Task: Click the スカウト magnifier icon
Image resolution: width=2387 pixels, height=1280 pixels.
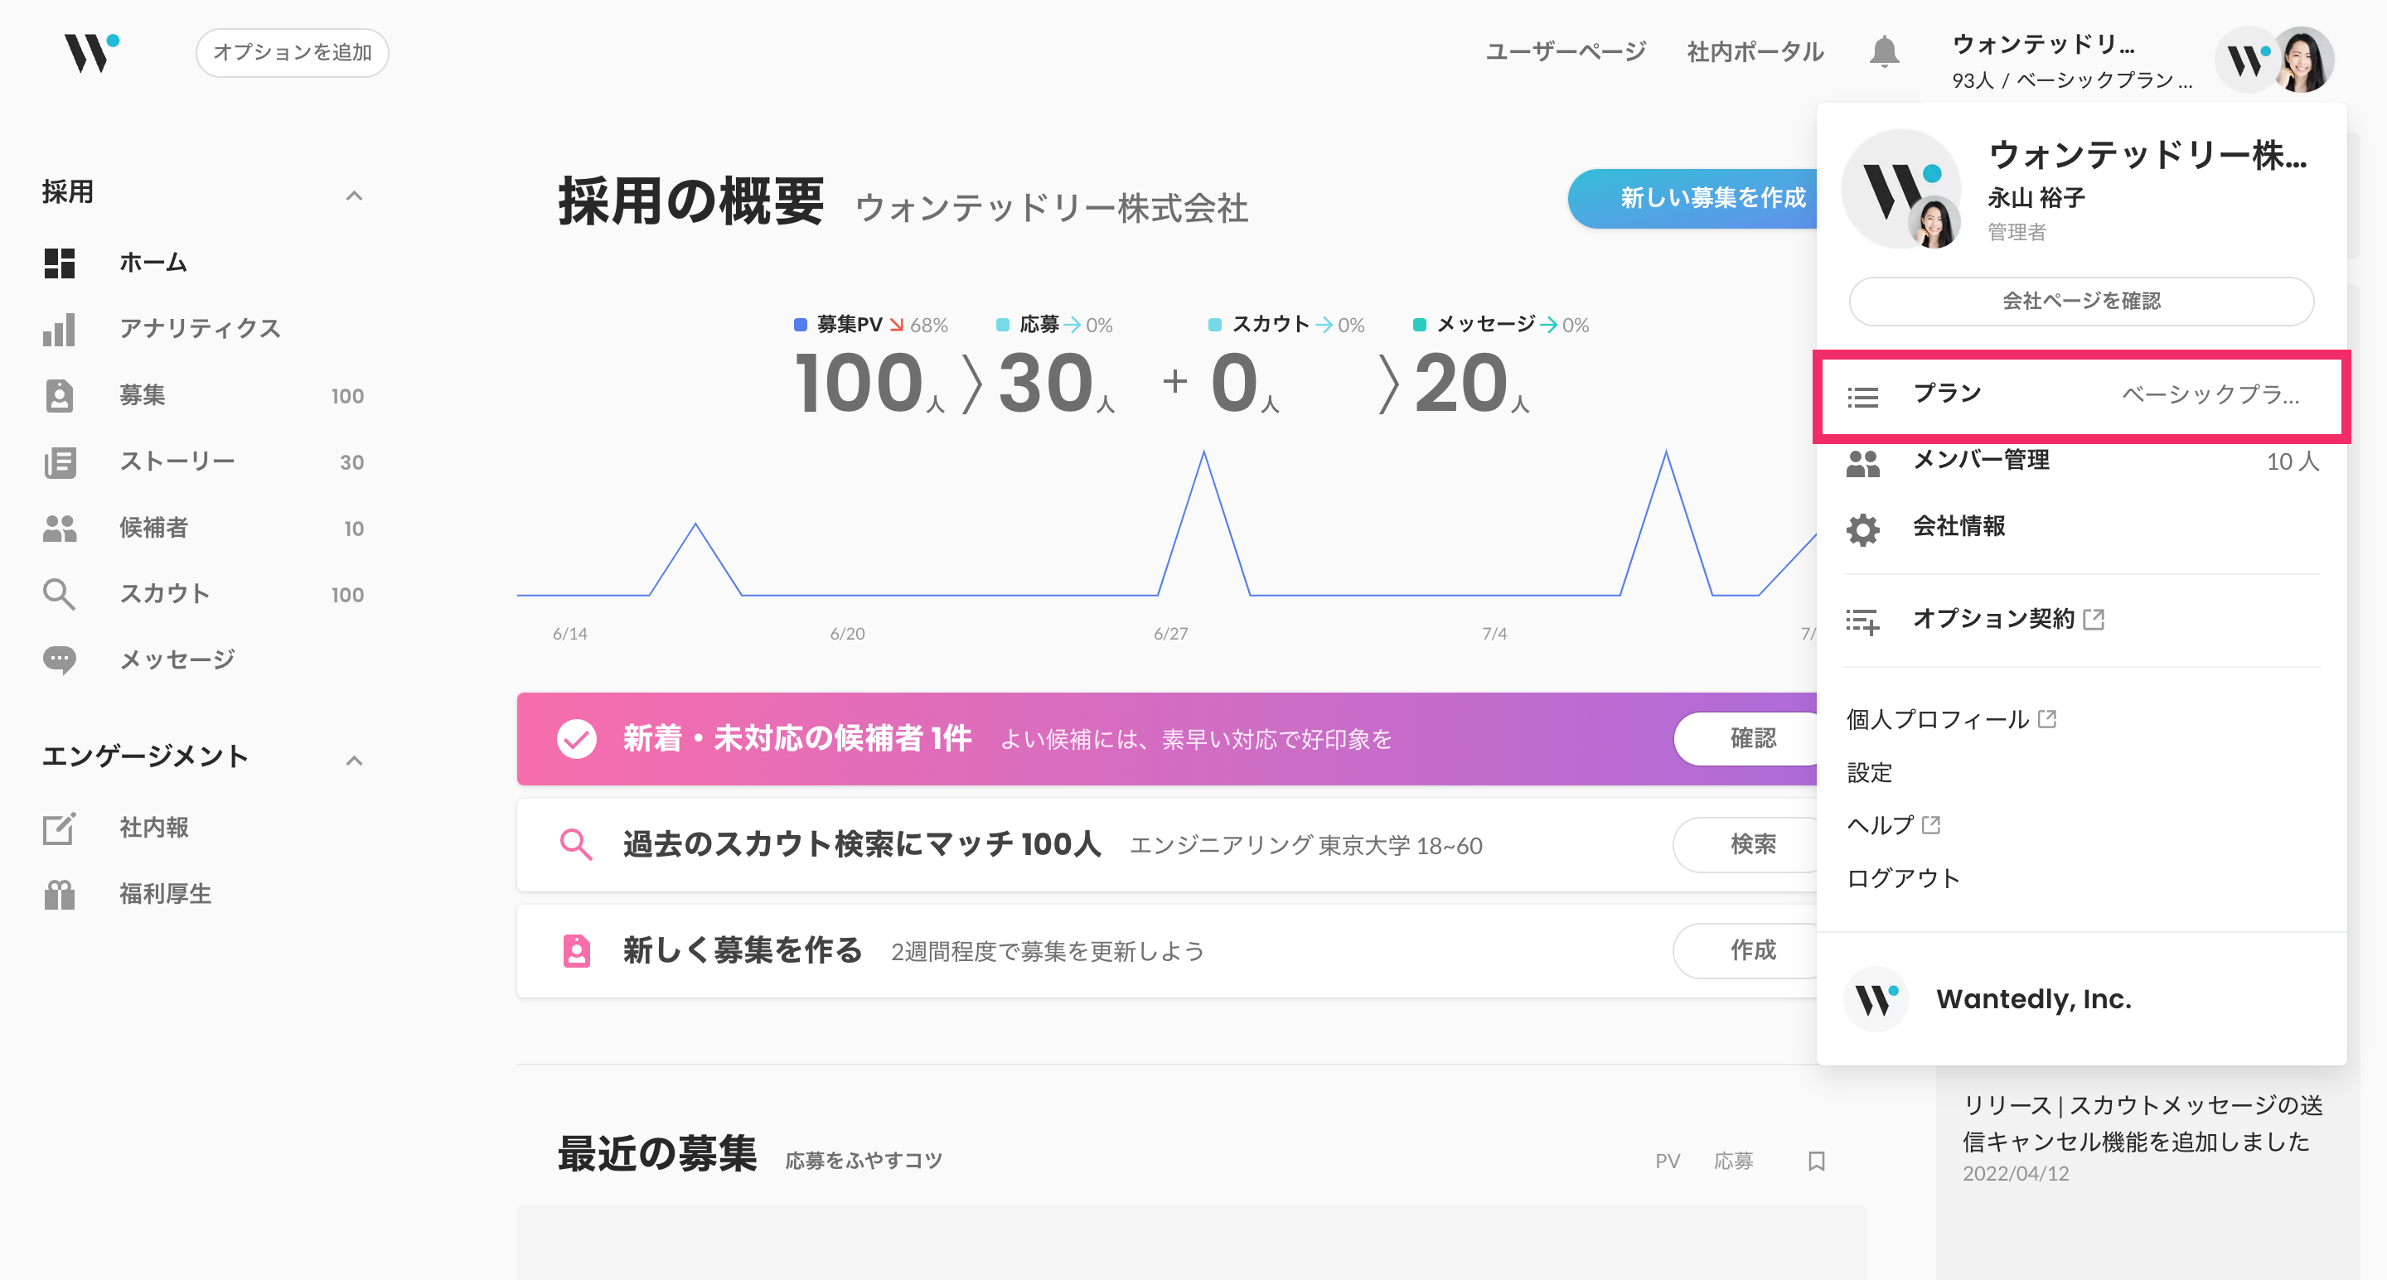Action: (60, 594)
